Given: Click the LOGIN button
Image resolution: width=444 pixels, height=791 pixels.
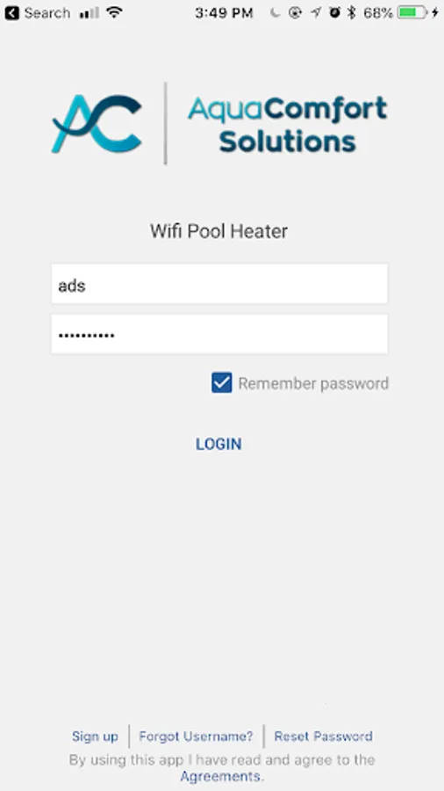Looking at the screenshot, I should point(218,444).
